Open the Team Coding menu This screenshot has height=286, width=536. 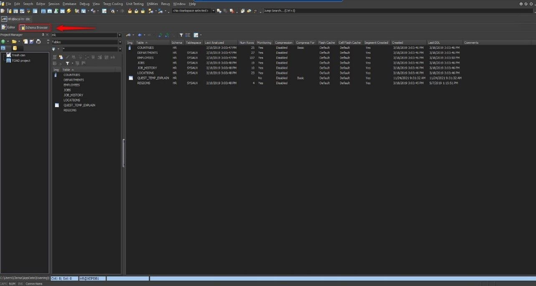[113, 4]
